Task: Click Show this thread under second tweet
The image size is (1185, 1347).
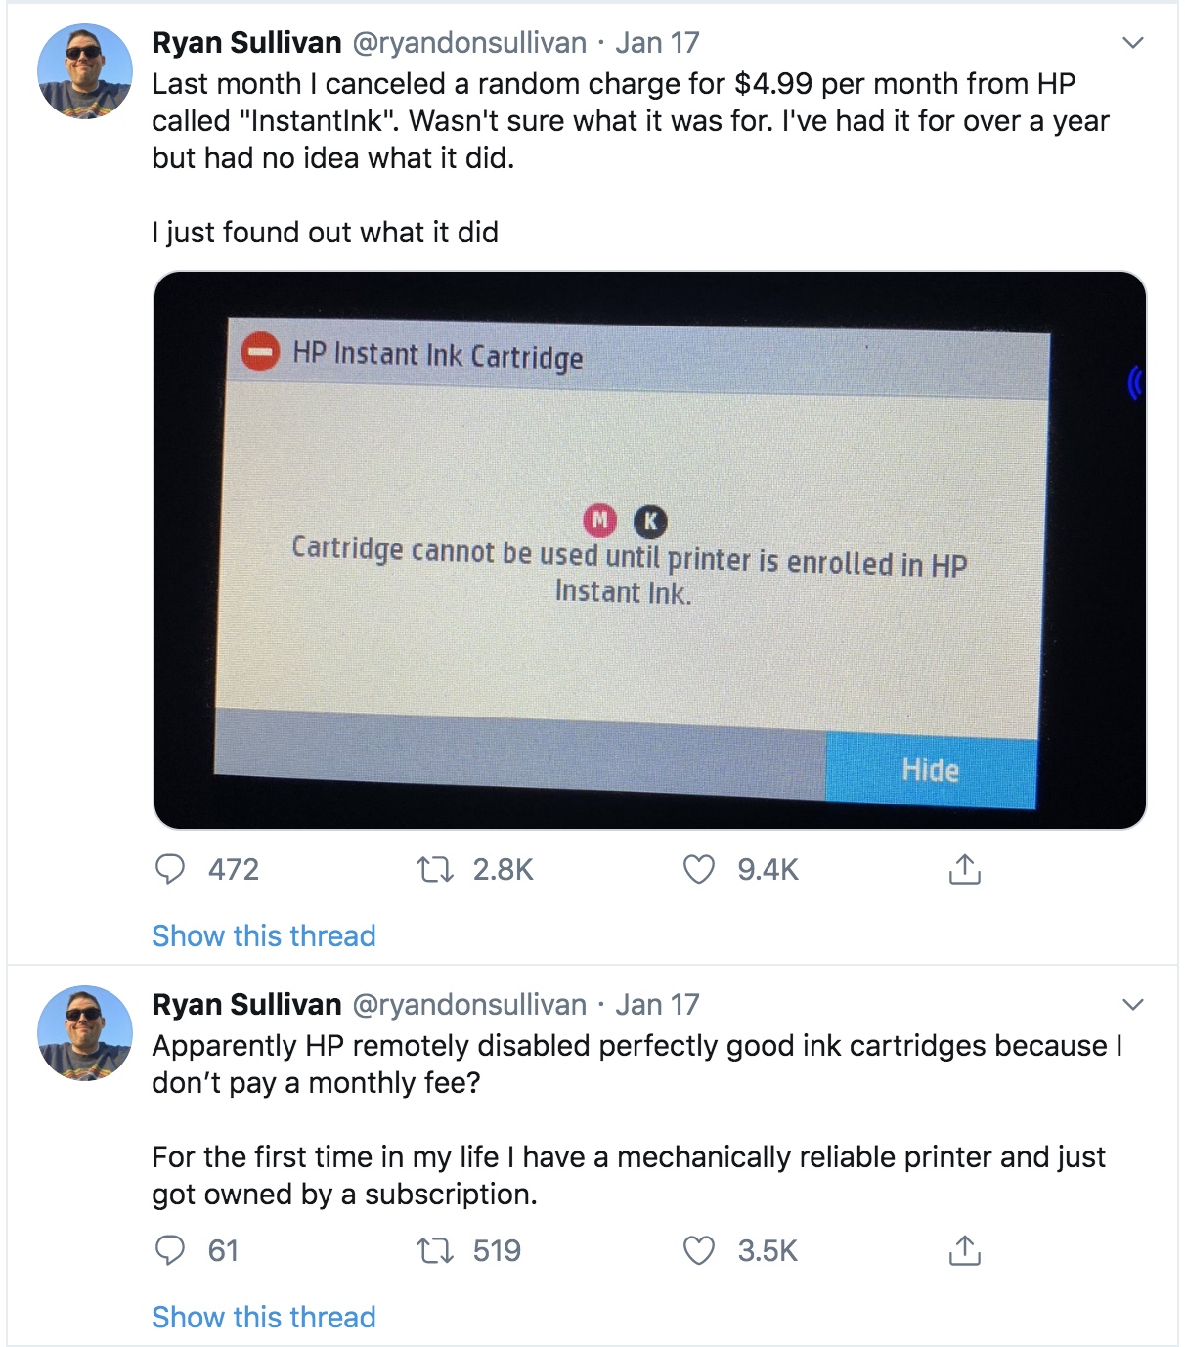Action: pos(264,1317)
